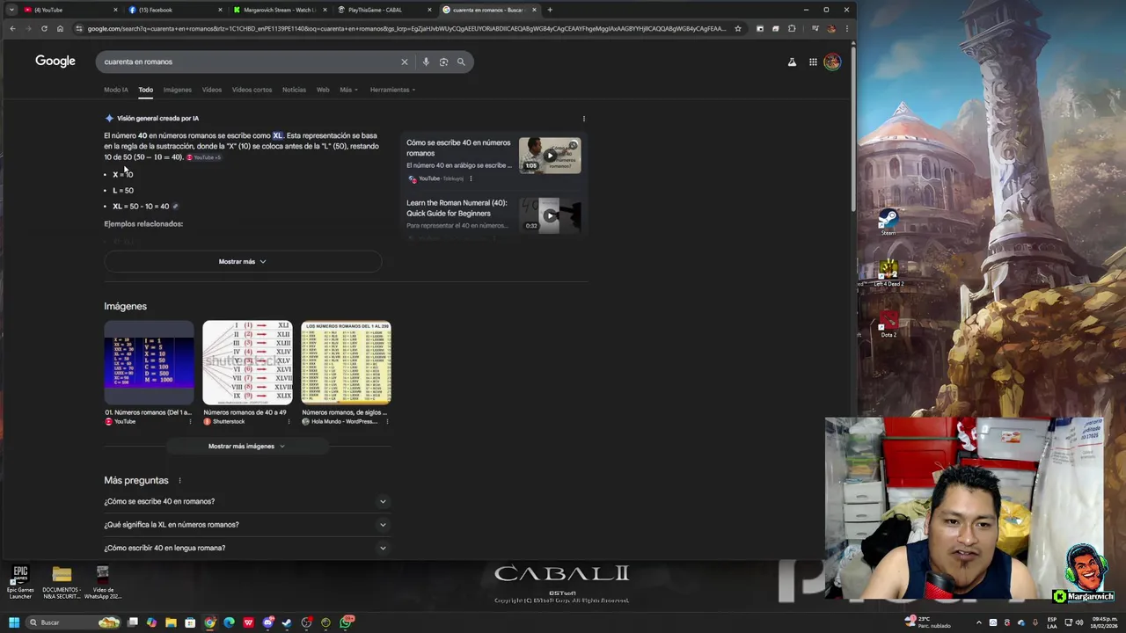Open WhatsApp from taskbar

point(347,622)
